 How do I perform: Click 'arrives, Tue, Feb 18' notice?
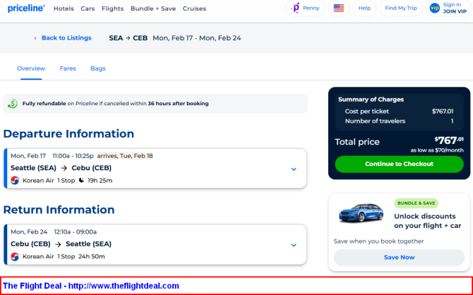coord(125,156)
